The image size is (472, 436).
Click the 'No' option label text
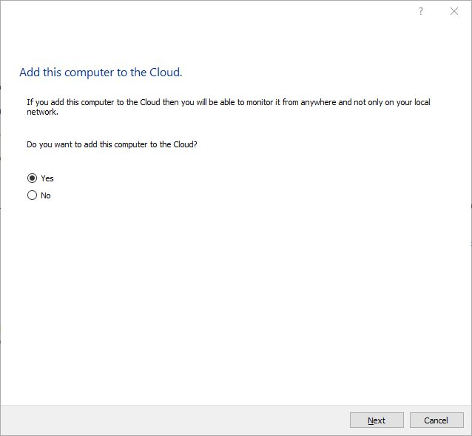[x=46, y=195]
